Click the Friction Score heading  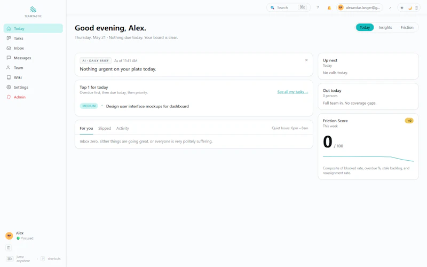tap(335, 121)
